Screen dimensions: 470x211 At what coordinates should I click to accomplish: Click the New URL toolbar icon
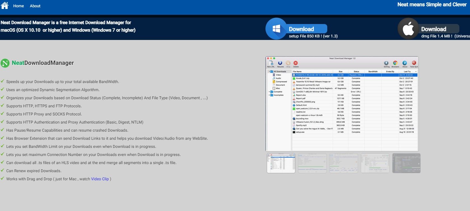coord(271,63)
